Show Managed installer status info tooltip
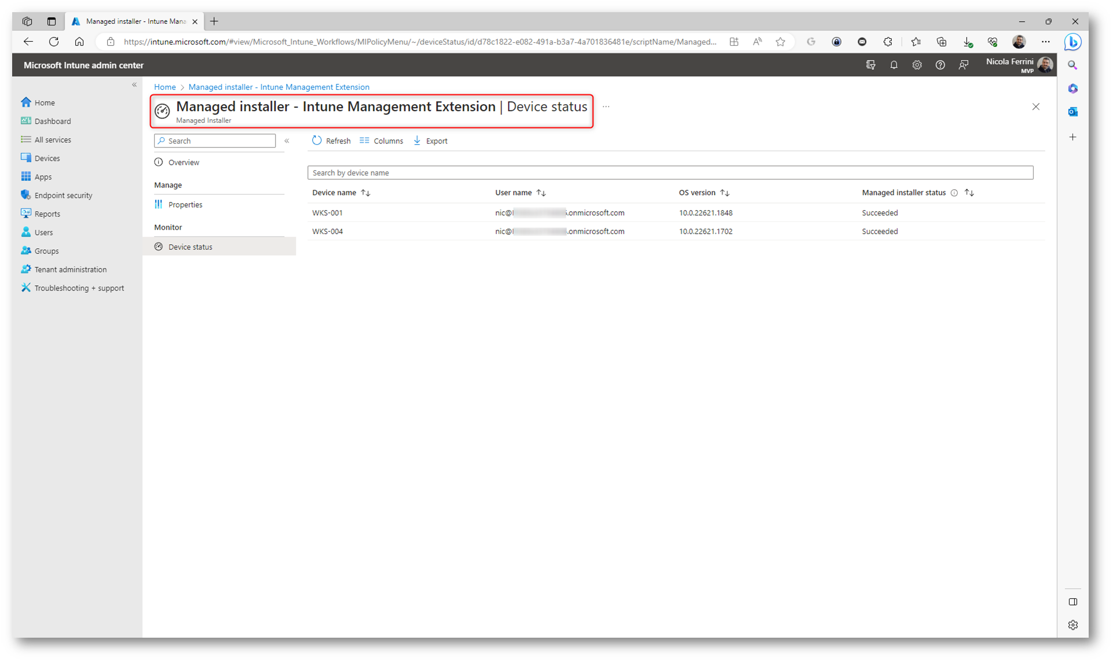 (954, 193)
